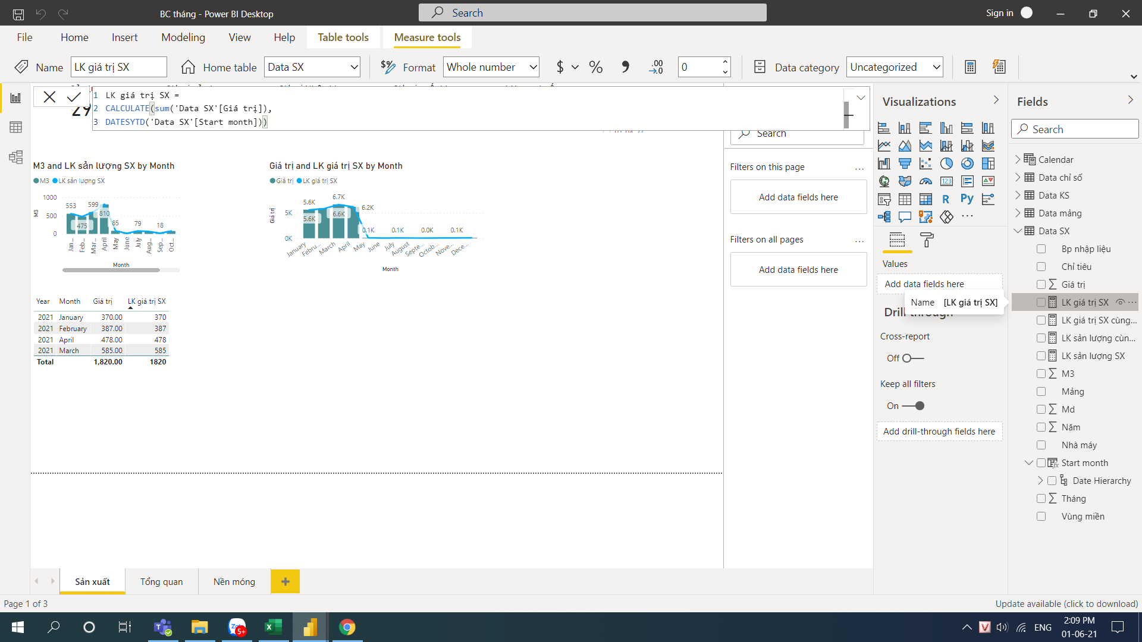Select the decomposition tree visual
Screen dimensions: 1142x642
[884, 217]
